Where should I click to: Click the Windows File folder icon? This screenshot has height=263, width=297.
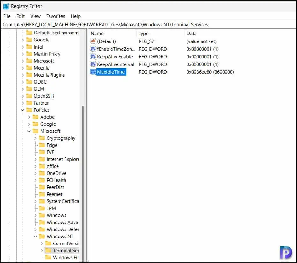coord(48,257)
